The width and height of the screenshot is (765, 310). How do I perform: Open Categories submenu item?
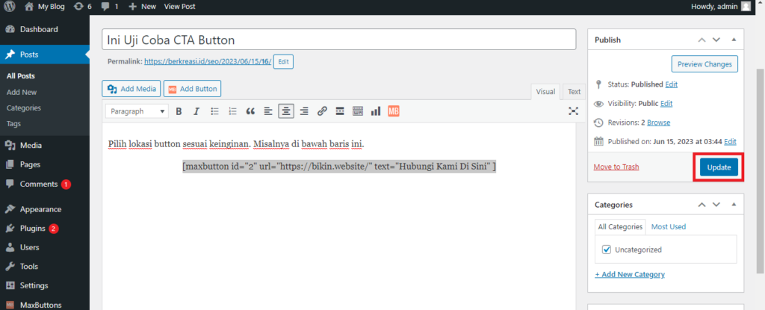click(x=24, y=108)
